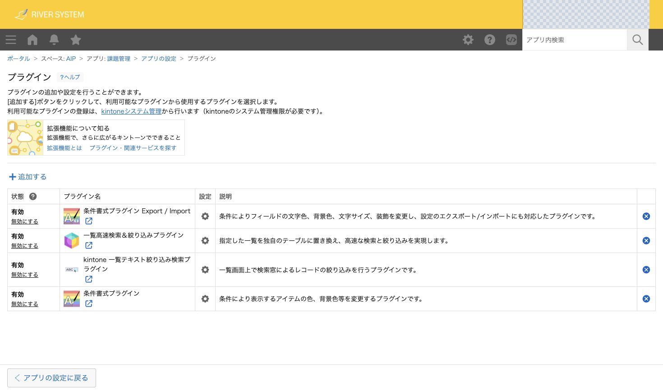Disable the last 条件書式プラグイン via 無効にする
The image size is (663, 391).
(25, 304)
